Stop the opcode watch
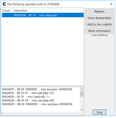 (99, 112)
